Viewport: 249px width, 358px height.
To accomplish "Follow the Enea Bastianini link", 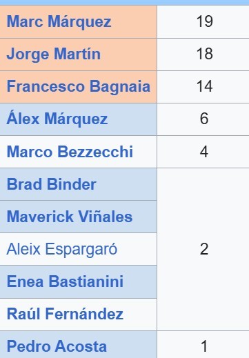I will click(65, 281).
